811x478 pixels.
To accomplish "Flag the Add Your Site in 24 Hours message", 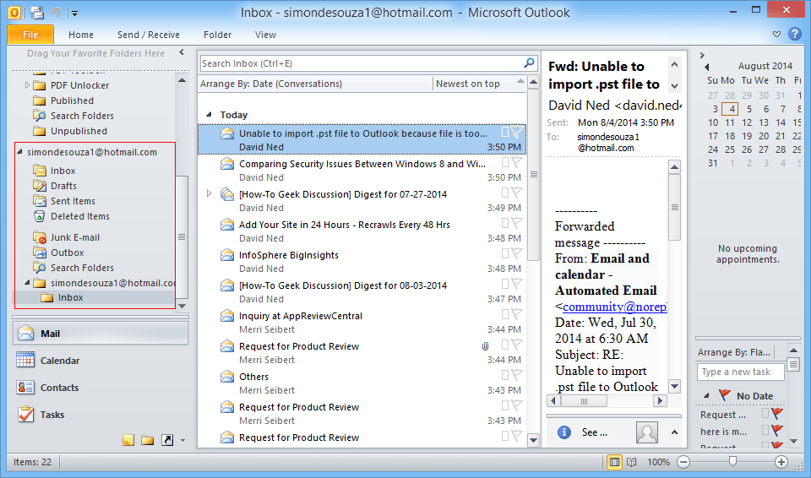I will point(517,223).
